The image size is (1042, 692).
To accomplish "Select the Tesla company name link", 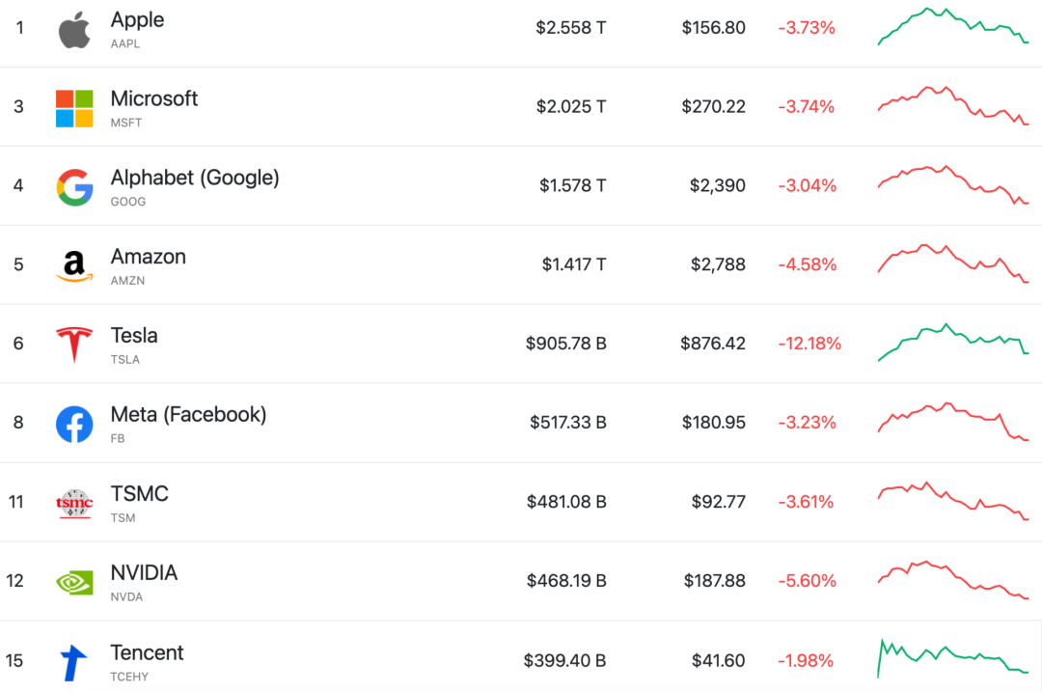I will click(x=134, y=336).
